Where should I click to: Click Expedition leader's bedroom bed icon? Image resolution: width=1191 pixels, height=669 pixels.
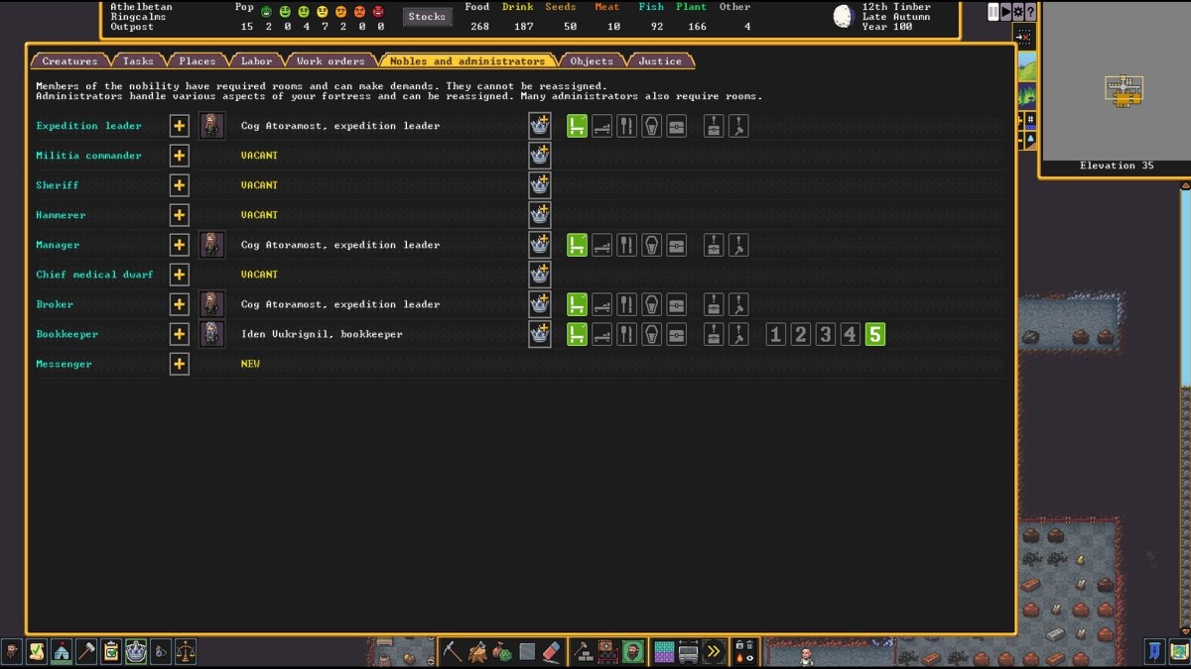click(x=601, y=126)
